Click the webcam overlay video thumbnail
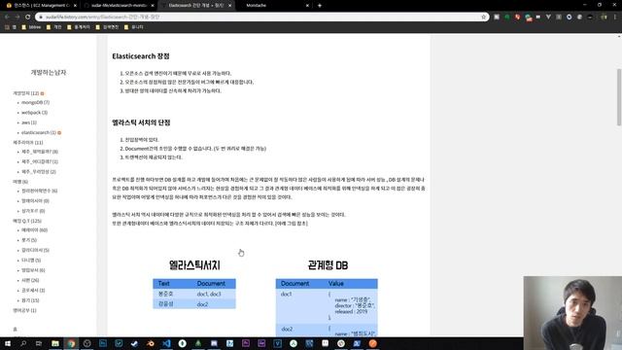This screenshot has height=350, width=622. (572, 313)
